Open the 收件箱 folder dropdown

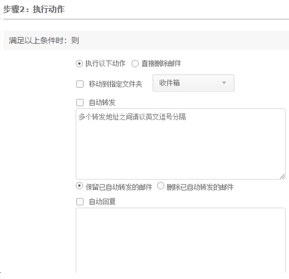(x=193, y=83)
